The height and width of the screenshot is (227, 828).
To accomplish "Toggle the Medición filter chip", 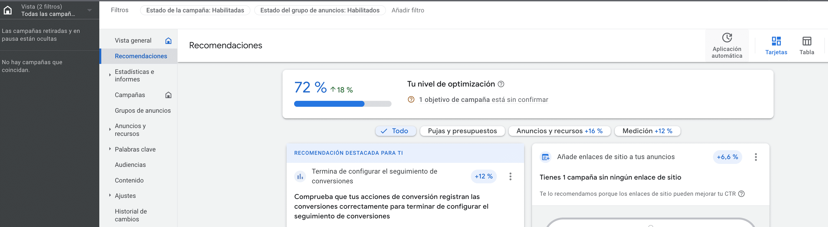I will (647, 131).
